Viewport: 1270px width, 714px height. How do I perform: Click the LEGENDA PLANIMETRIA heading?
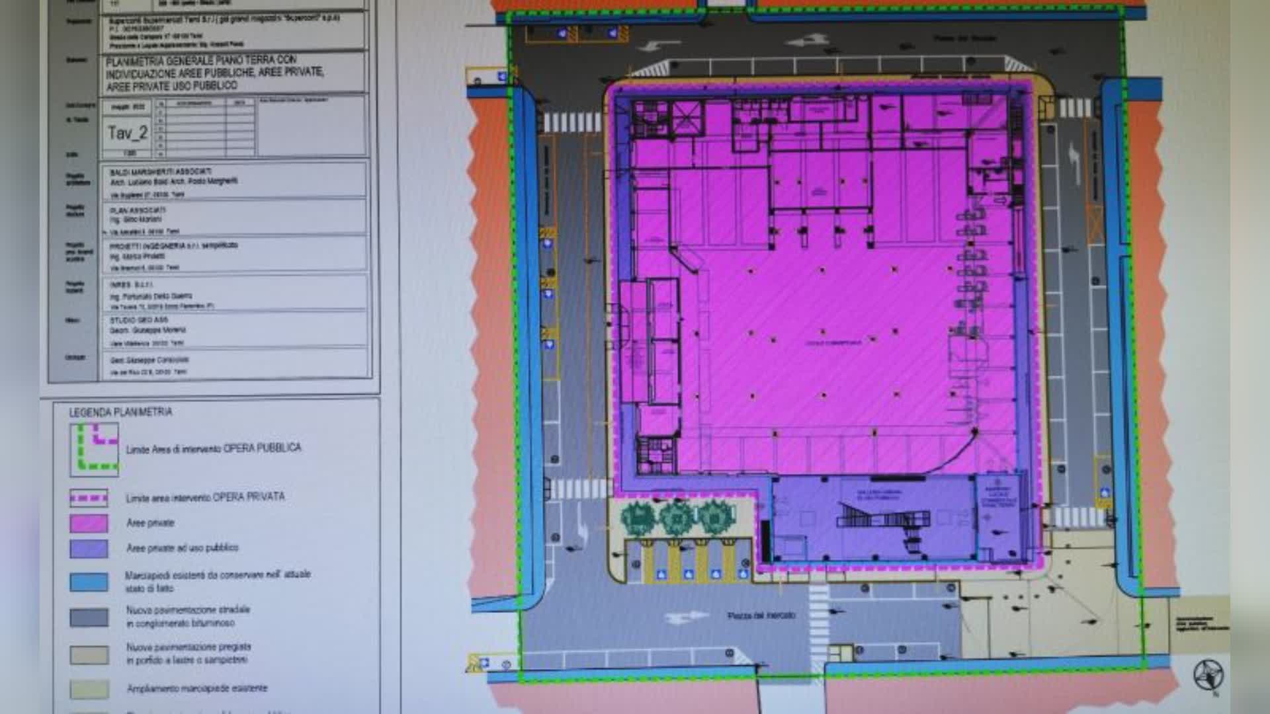point(121,412)
